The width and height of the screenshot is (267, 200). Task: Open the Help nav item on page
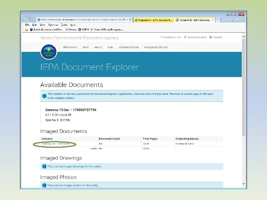tap(111, 47)
